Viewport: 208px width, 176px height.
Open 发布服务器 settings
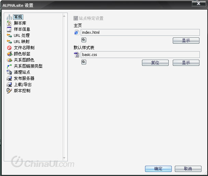point(24,78)
